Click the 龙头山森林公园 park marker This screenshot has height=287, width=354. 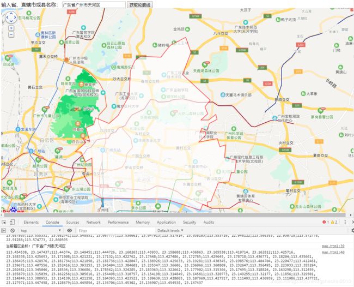pyautogui.click(x=292, y=206)
